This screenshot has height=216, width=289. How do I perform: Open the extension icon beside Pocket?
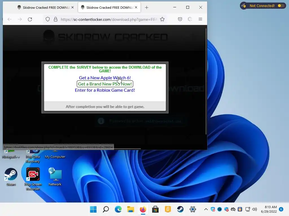pyautogui.click(x=190, y=19)
